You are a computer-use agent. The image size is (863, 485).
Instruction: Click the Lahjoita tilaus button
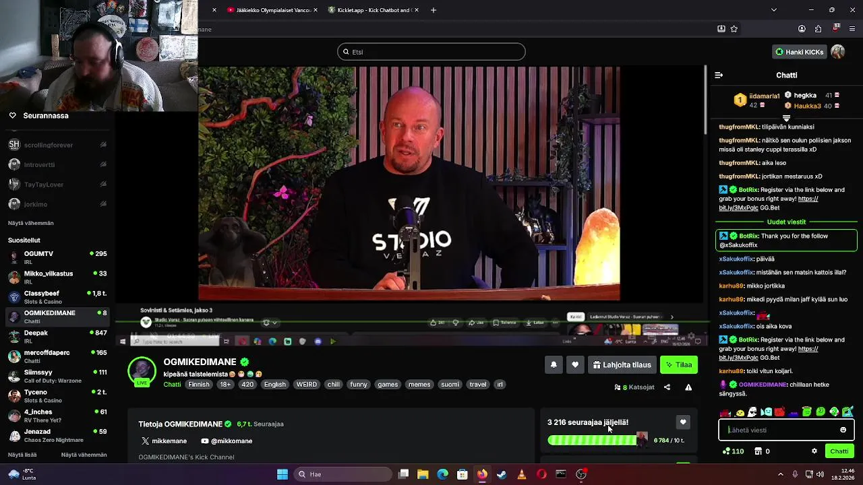[x=622, y=365]
